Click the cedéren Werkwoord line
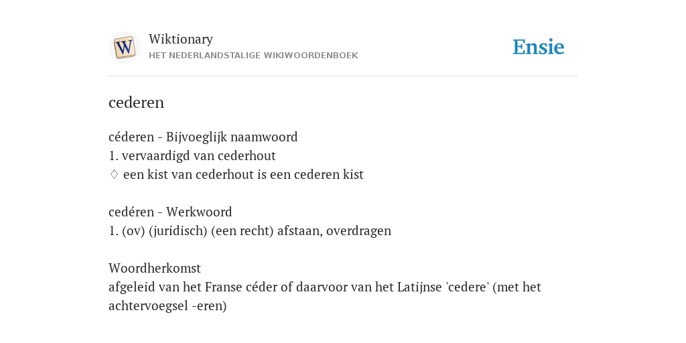The image size is (686, 343). [x=170, y=212]
